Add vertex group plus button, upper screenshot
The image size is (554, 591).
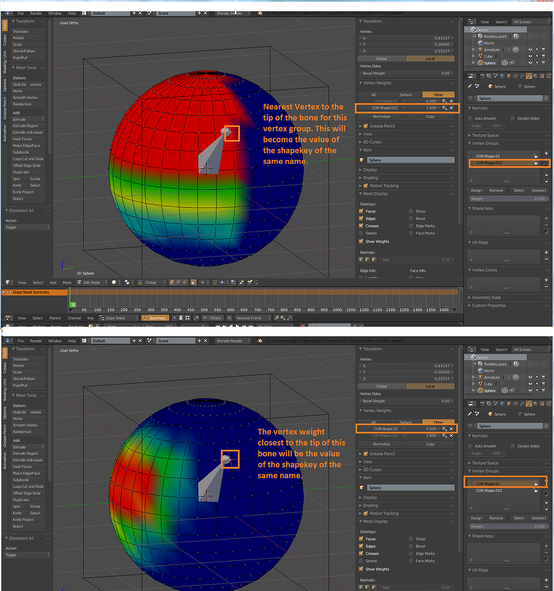pyautogui.click(x=546, y=154)
